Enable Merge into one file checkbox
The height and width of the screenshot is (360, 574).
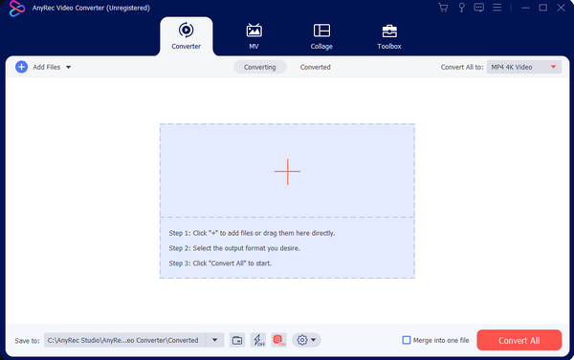(x=407, y=340)
